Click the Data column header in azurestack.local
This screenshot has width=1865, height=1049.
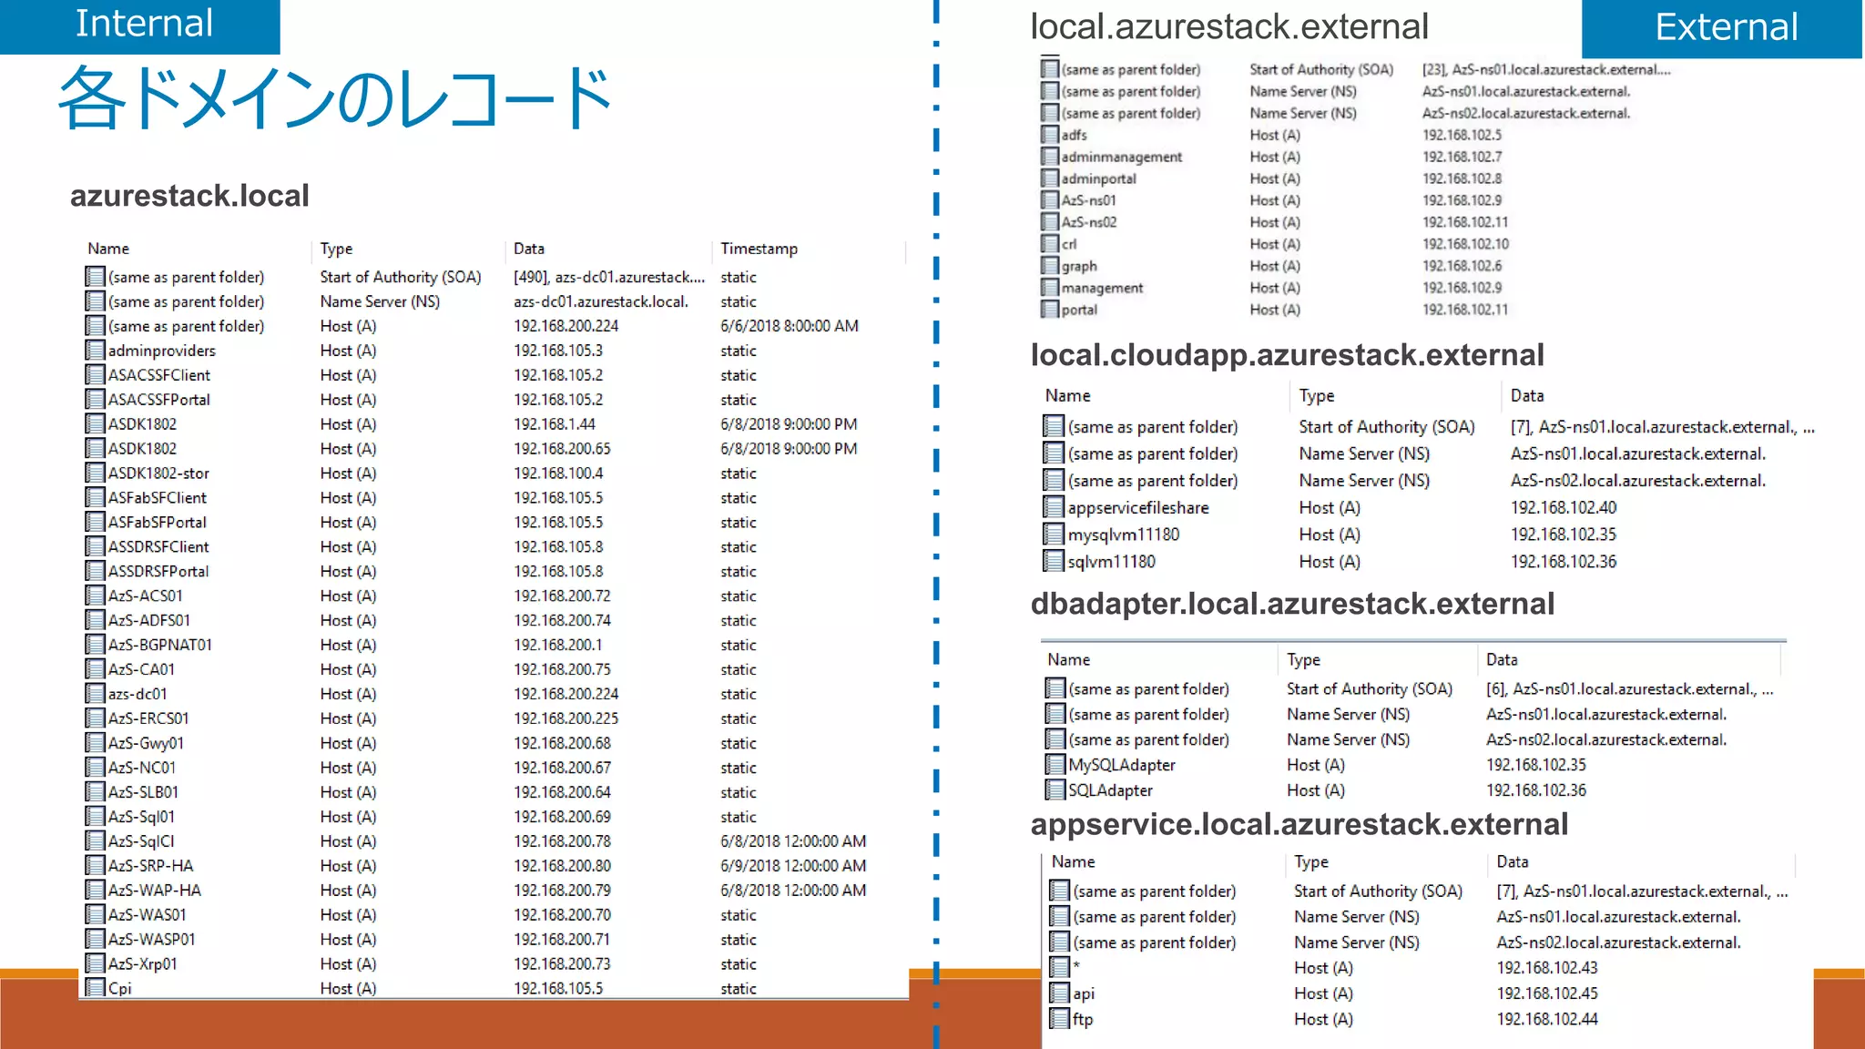tap(529, 249)
